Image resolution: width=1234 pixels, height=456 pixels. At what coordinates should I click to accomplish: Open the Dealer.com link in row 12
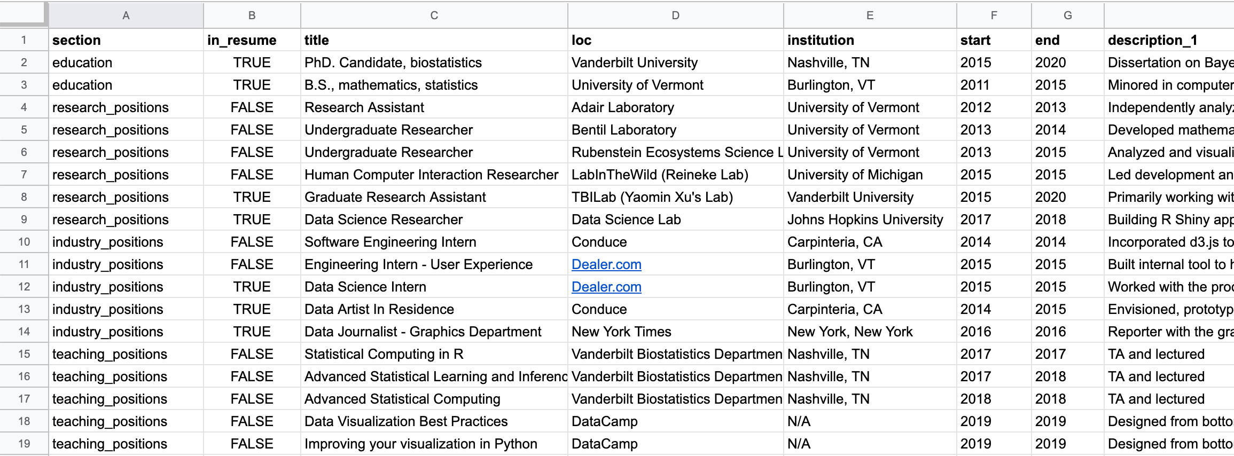click(x=606, y=287)
